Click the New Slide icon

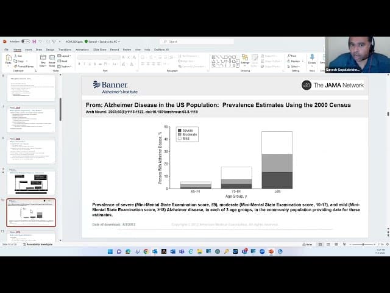click(43, 60)
